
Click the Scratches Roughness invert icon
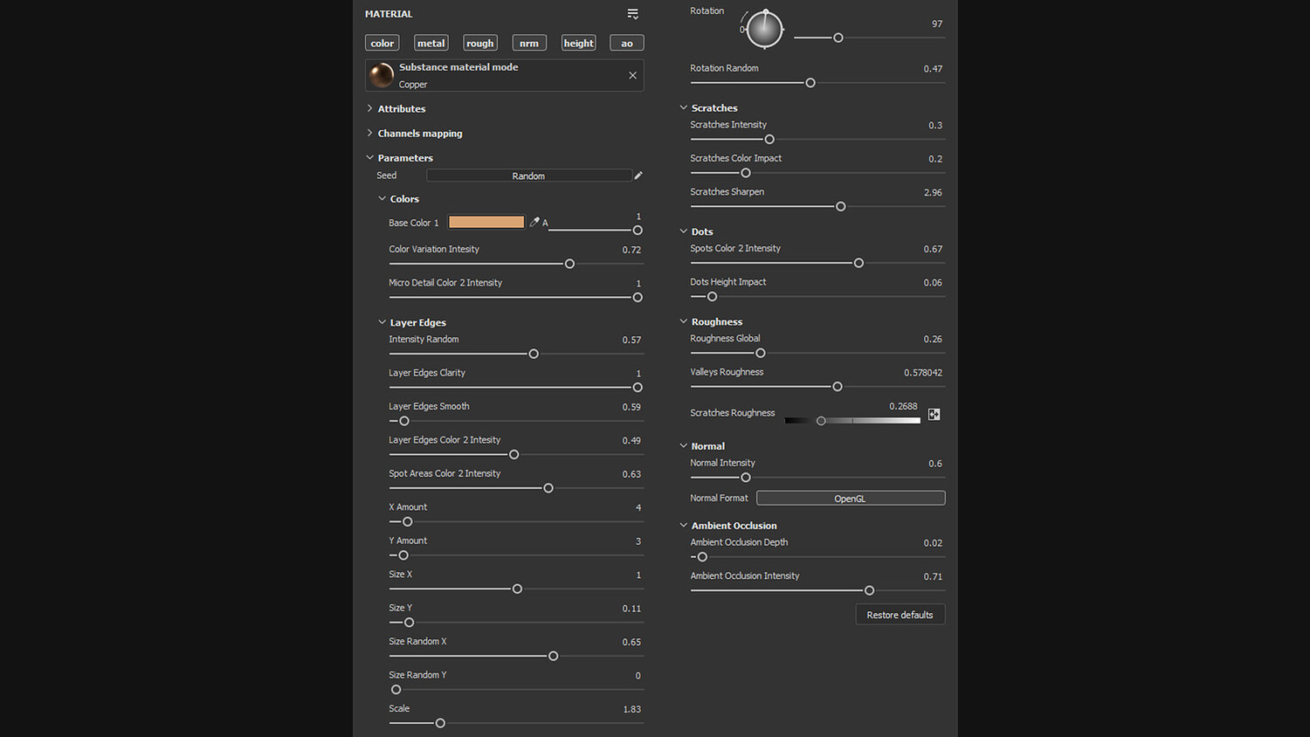934,415
